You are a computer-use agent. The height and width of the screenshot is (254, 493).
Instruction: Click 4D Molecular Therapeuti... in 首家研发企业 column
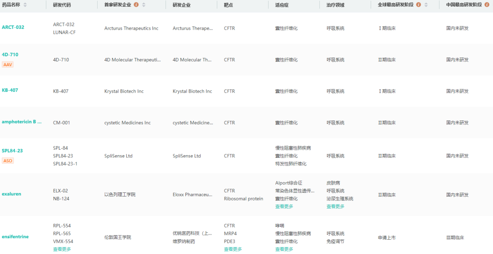click(133, 60)
